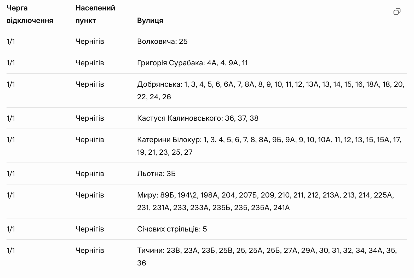Click the Тичини street address list
This screenshot has width=414, height=278.
point(267,257)
